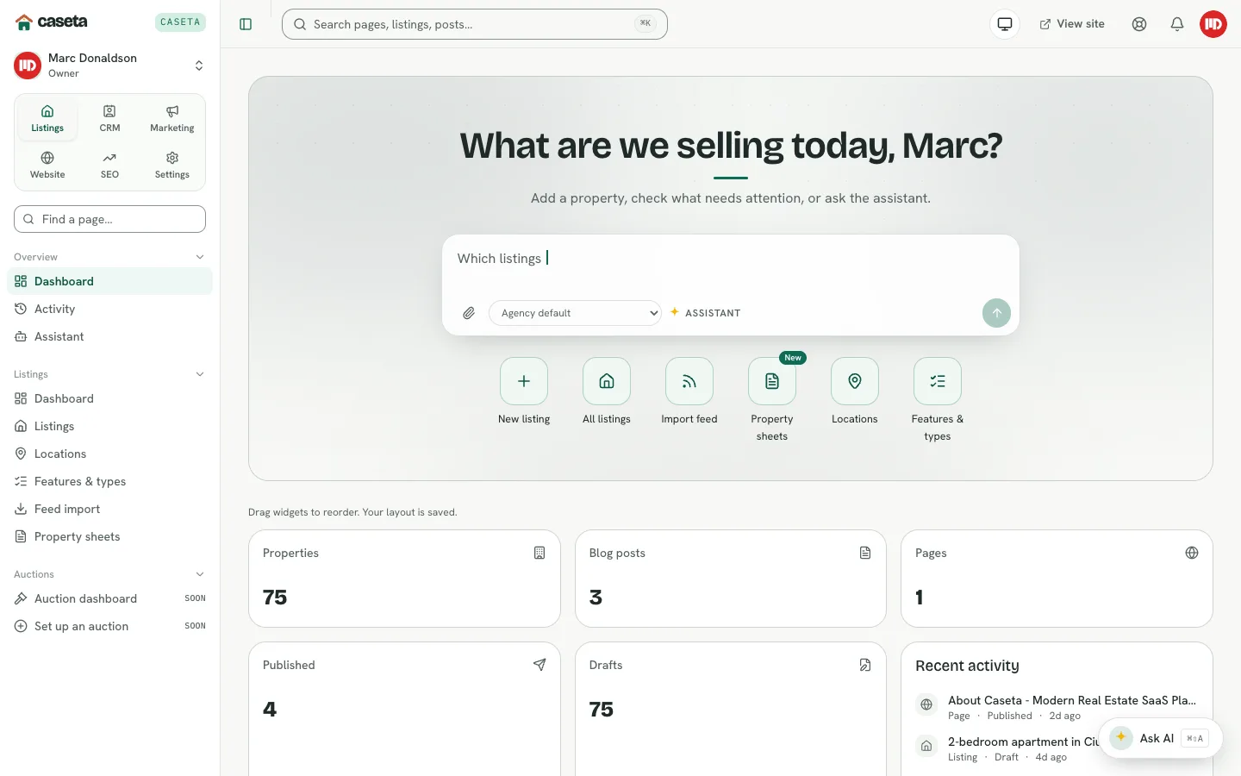Open the Features & types shortcut icon
This screenshot has height=776, width=1241.
tap(938, 381)
